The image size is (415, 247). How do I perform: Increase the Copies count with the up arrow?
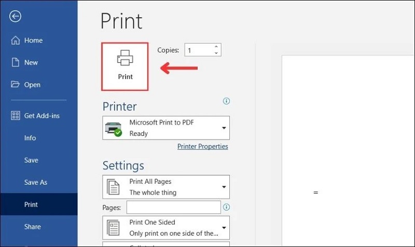click(216, 47)
